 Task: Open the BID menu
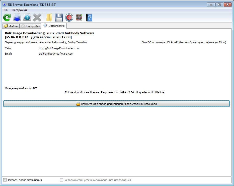click(6, 10)
